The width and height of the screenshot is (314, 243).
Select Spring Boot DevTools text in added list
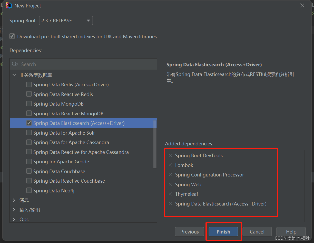pyautogui.click(x=199, y=155)
